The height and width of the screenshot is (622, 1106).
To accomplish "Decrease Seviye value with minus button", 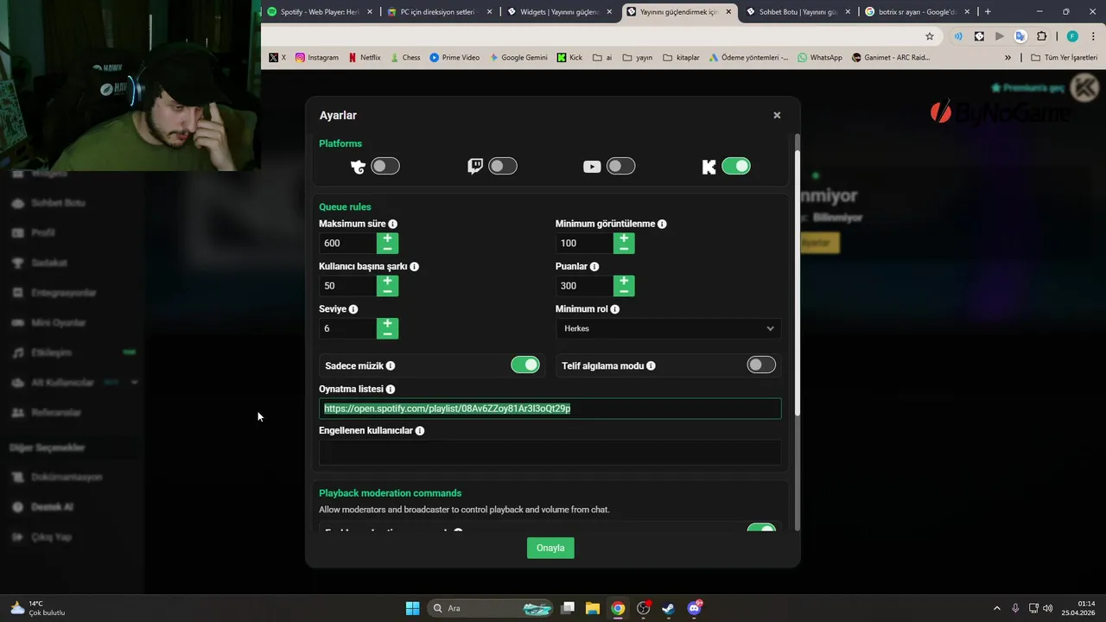I will coord(387,333).
